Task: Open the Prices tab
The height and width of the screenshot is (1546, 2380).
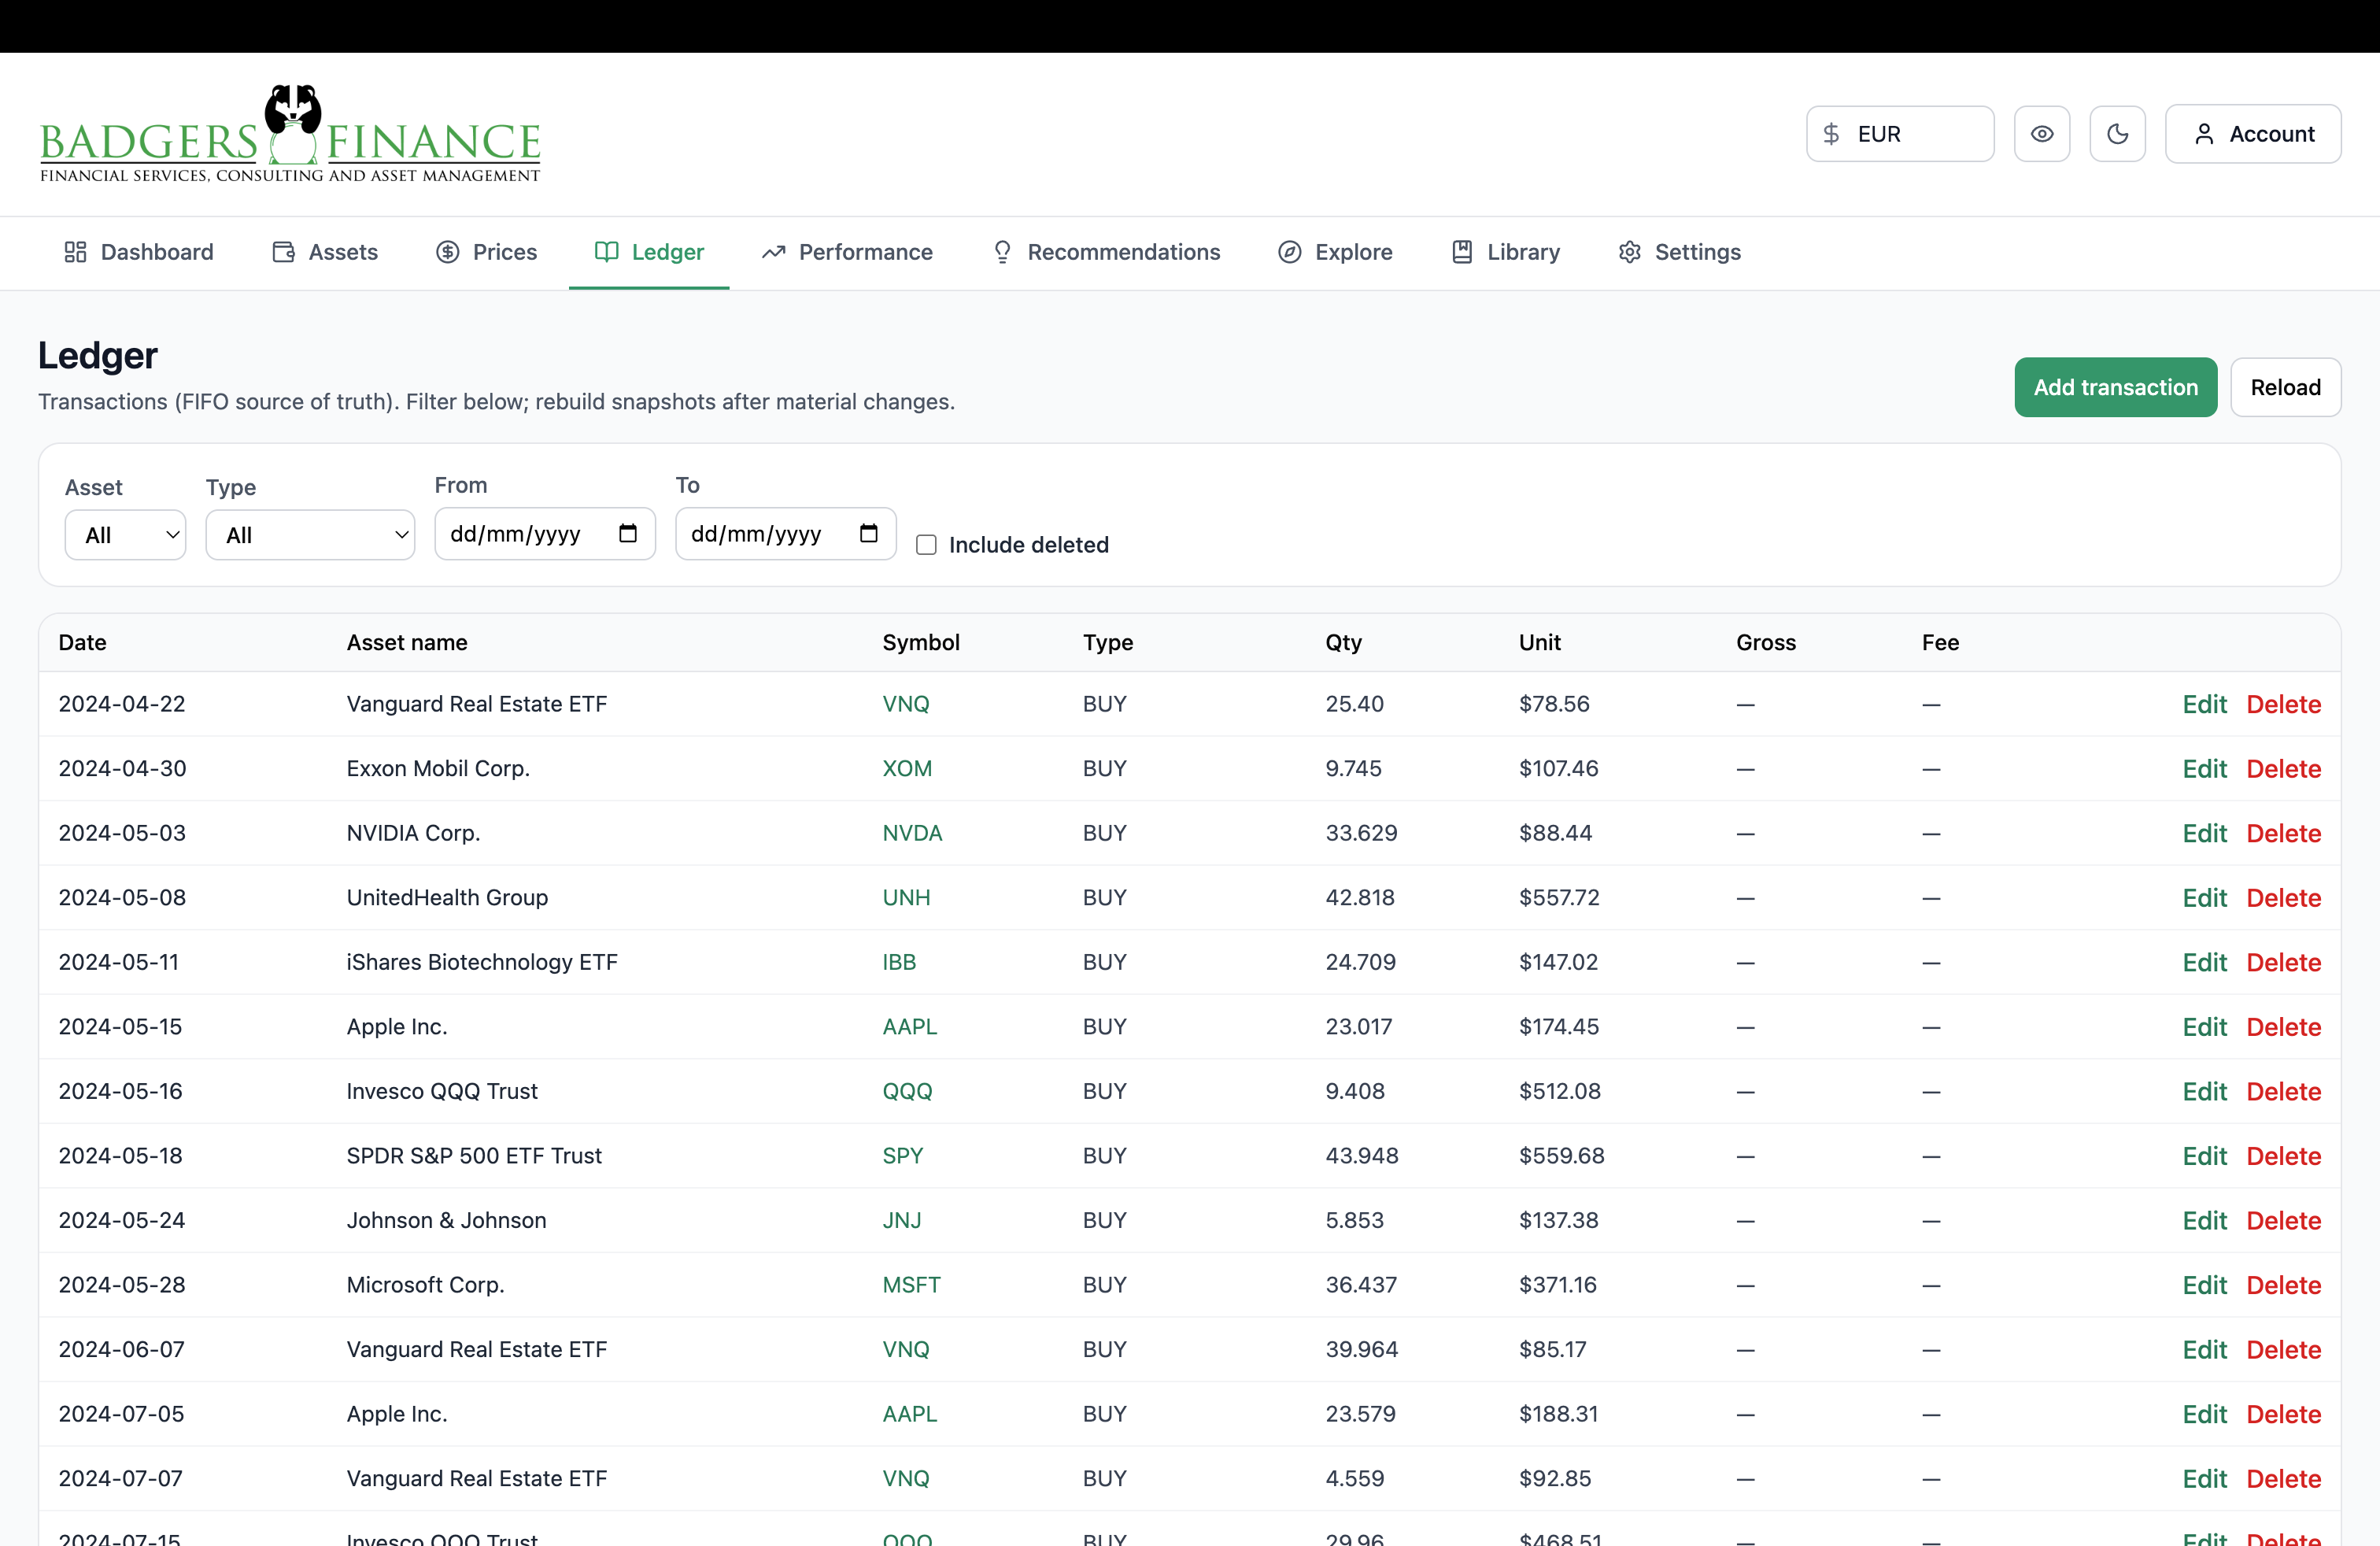Action: pos(487,252)
